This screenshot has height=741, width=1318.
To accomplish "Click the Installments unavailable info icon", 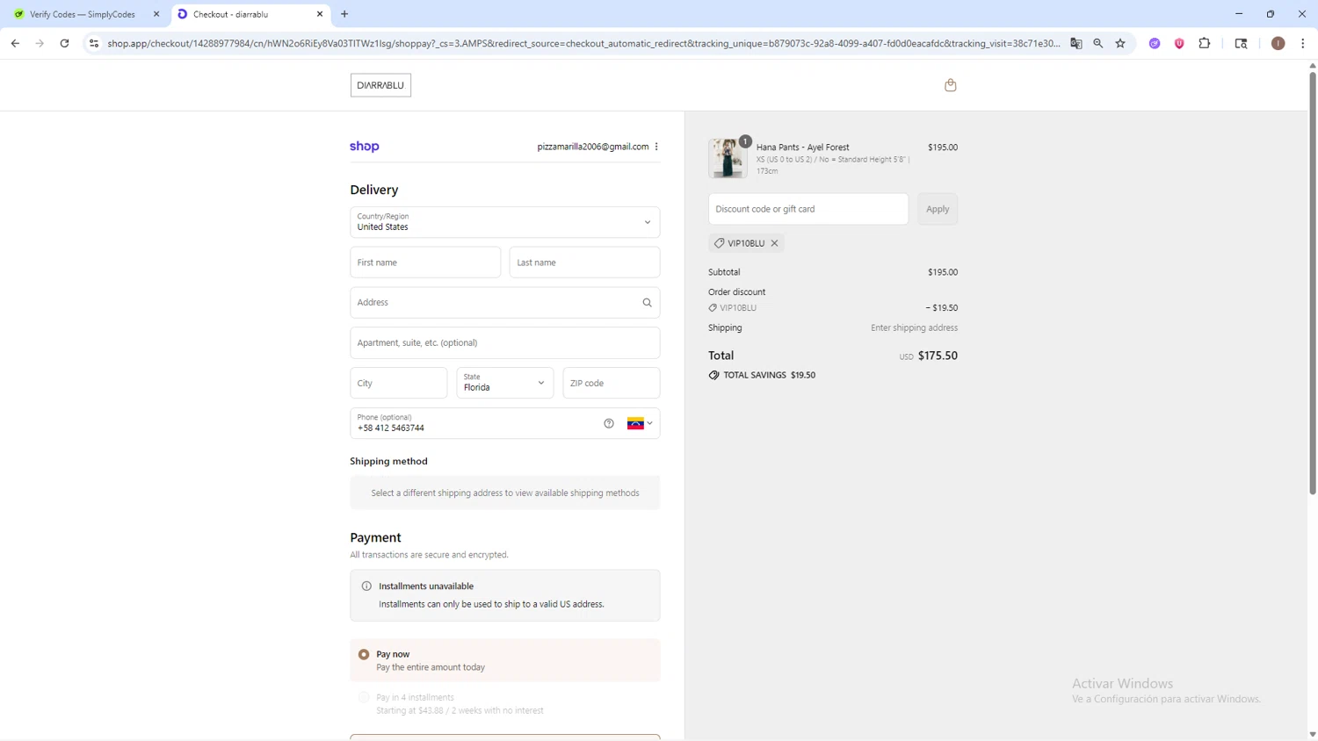I will (366, 586).
